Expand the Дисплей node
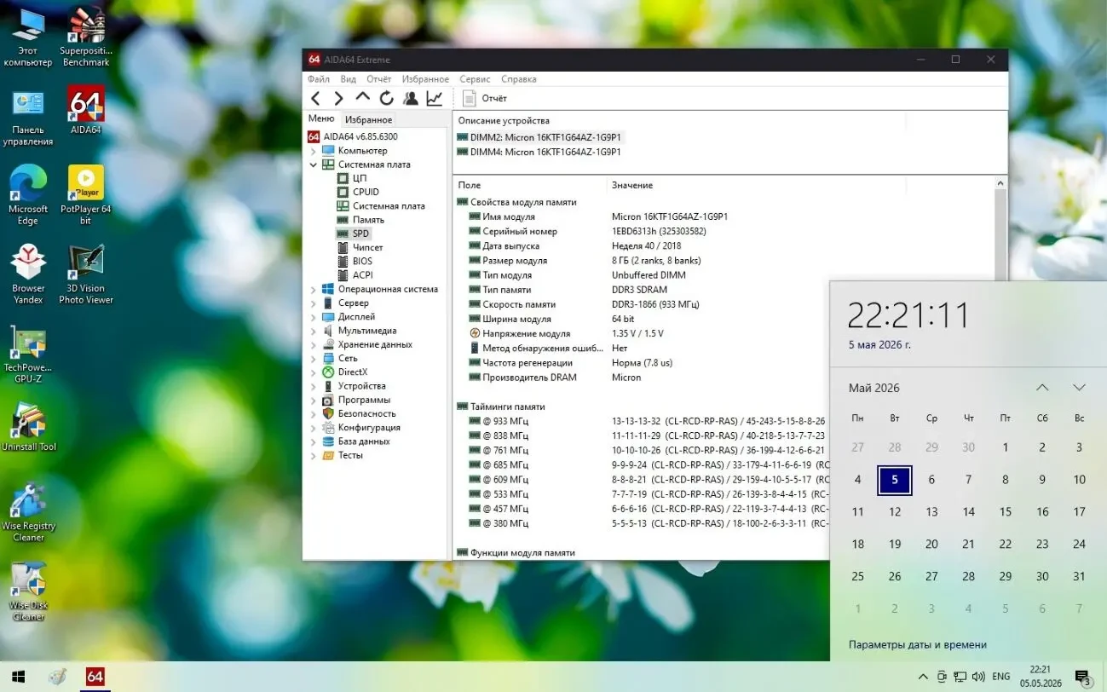The height and width of the screenshot is (692, 1107). tap(313, 316)
